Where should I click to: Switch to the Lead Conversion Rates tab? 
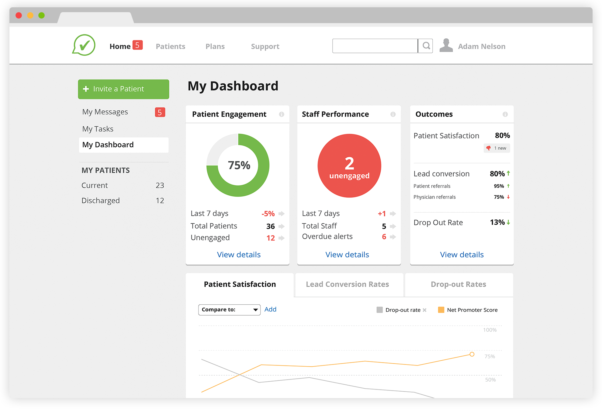347,285
